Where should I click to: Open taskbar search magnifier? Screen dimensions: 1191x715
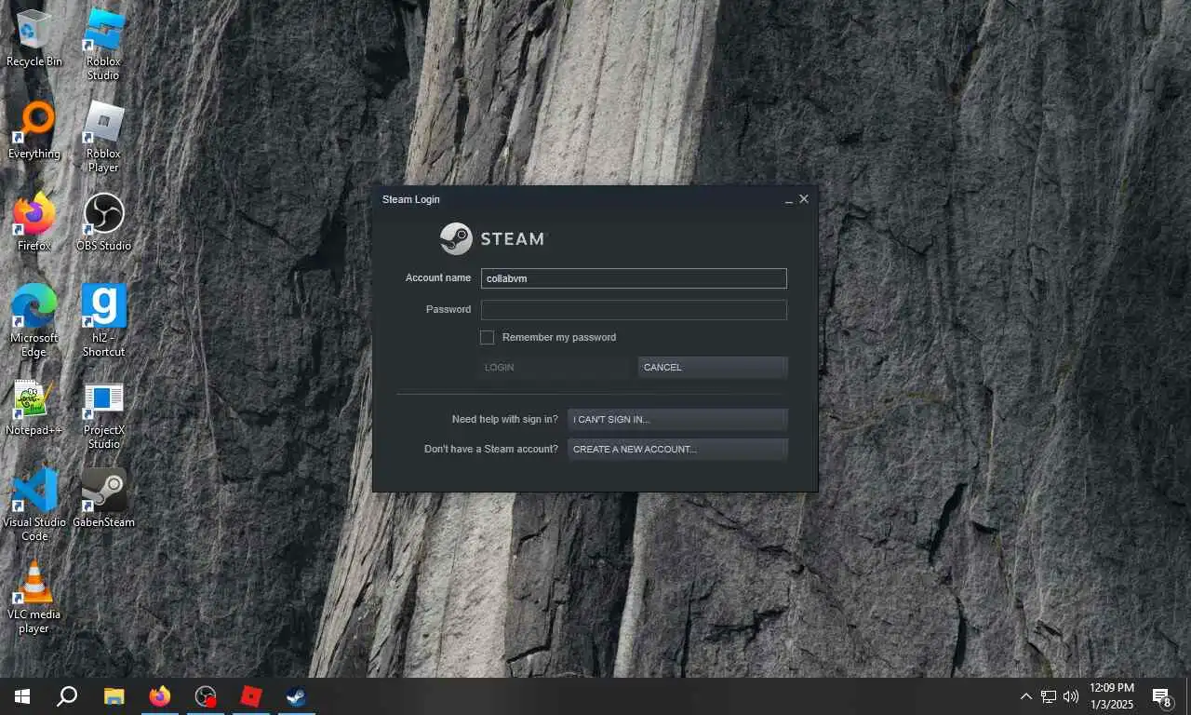pyautogui.click(x=67, y=696)
